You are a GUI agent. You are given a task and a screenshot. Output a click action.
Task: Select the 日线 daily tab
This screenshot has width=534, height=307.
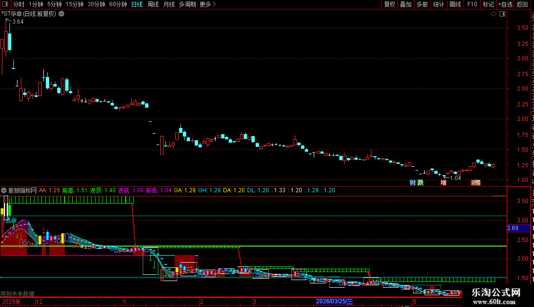pos(137,4)
